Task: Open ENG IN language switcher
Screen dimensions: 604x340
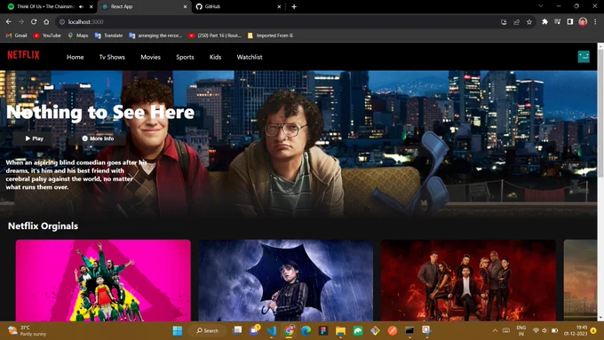Action: [521, 331]
